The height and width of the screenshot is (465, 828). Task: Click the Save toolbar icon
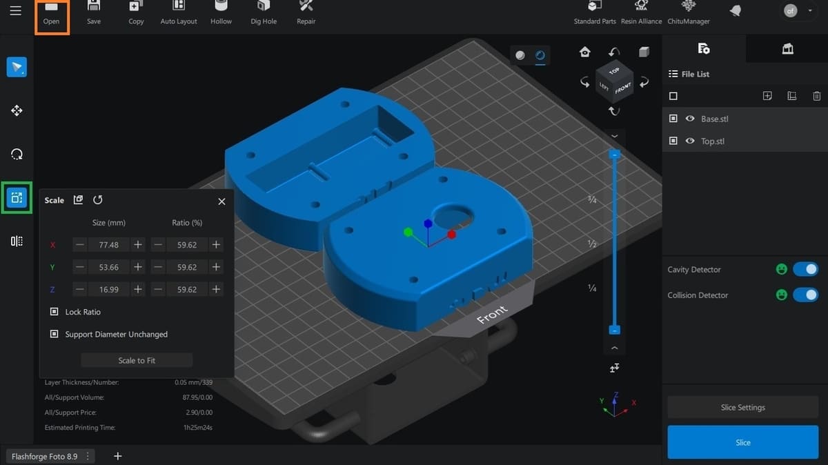[x=94, y=13]
